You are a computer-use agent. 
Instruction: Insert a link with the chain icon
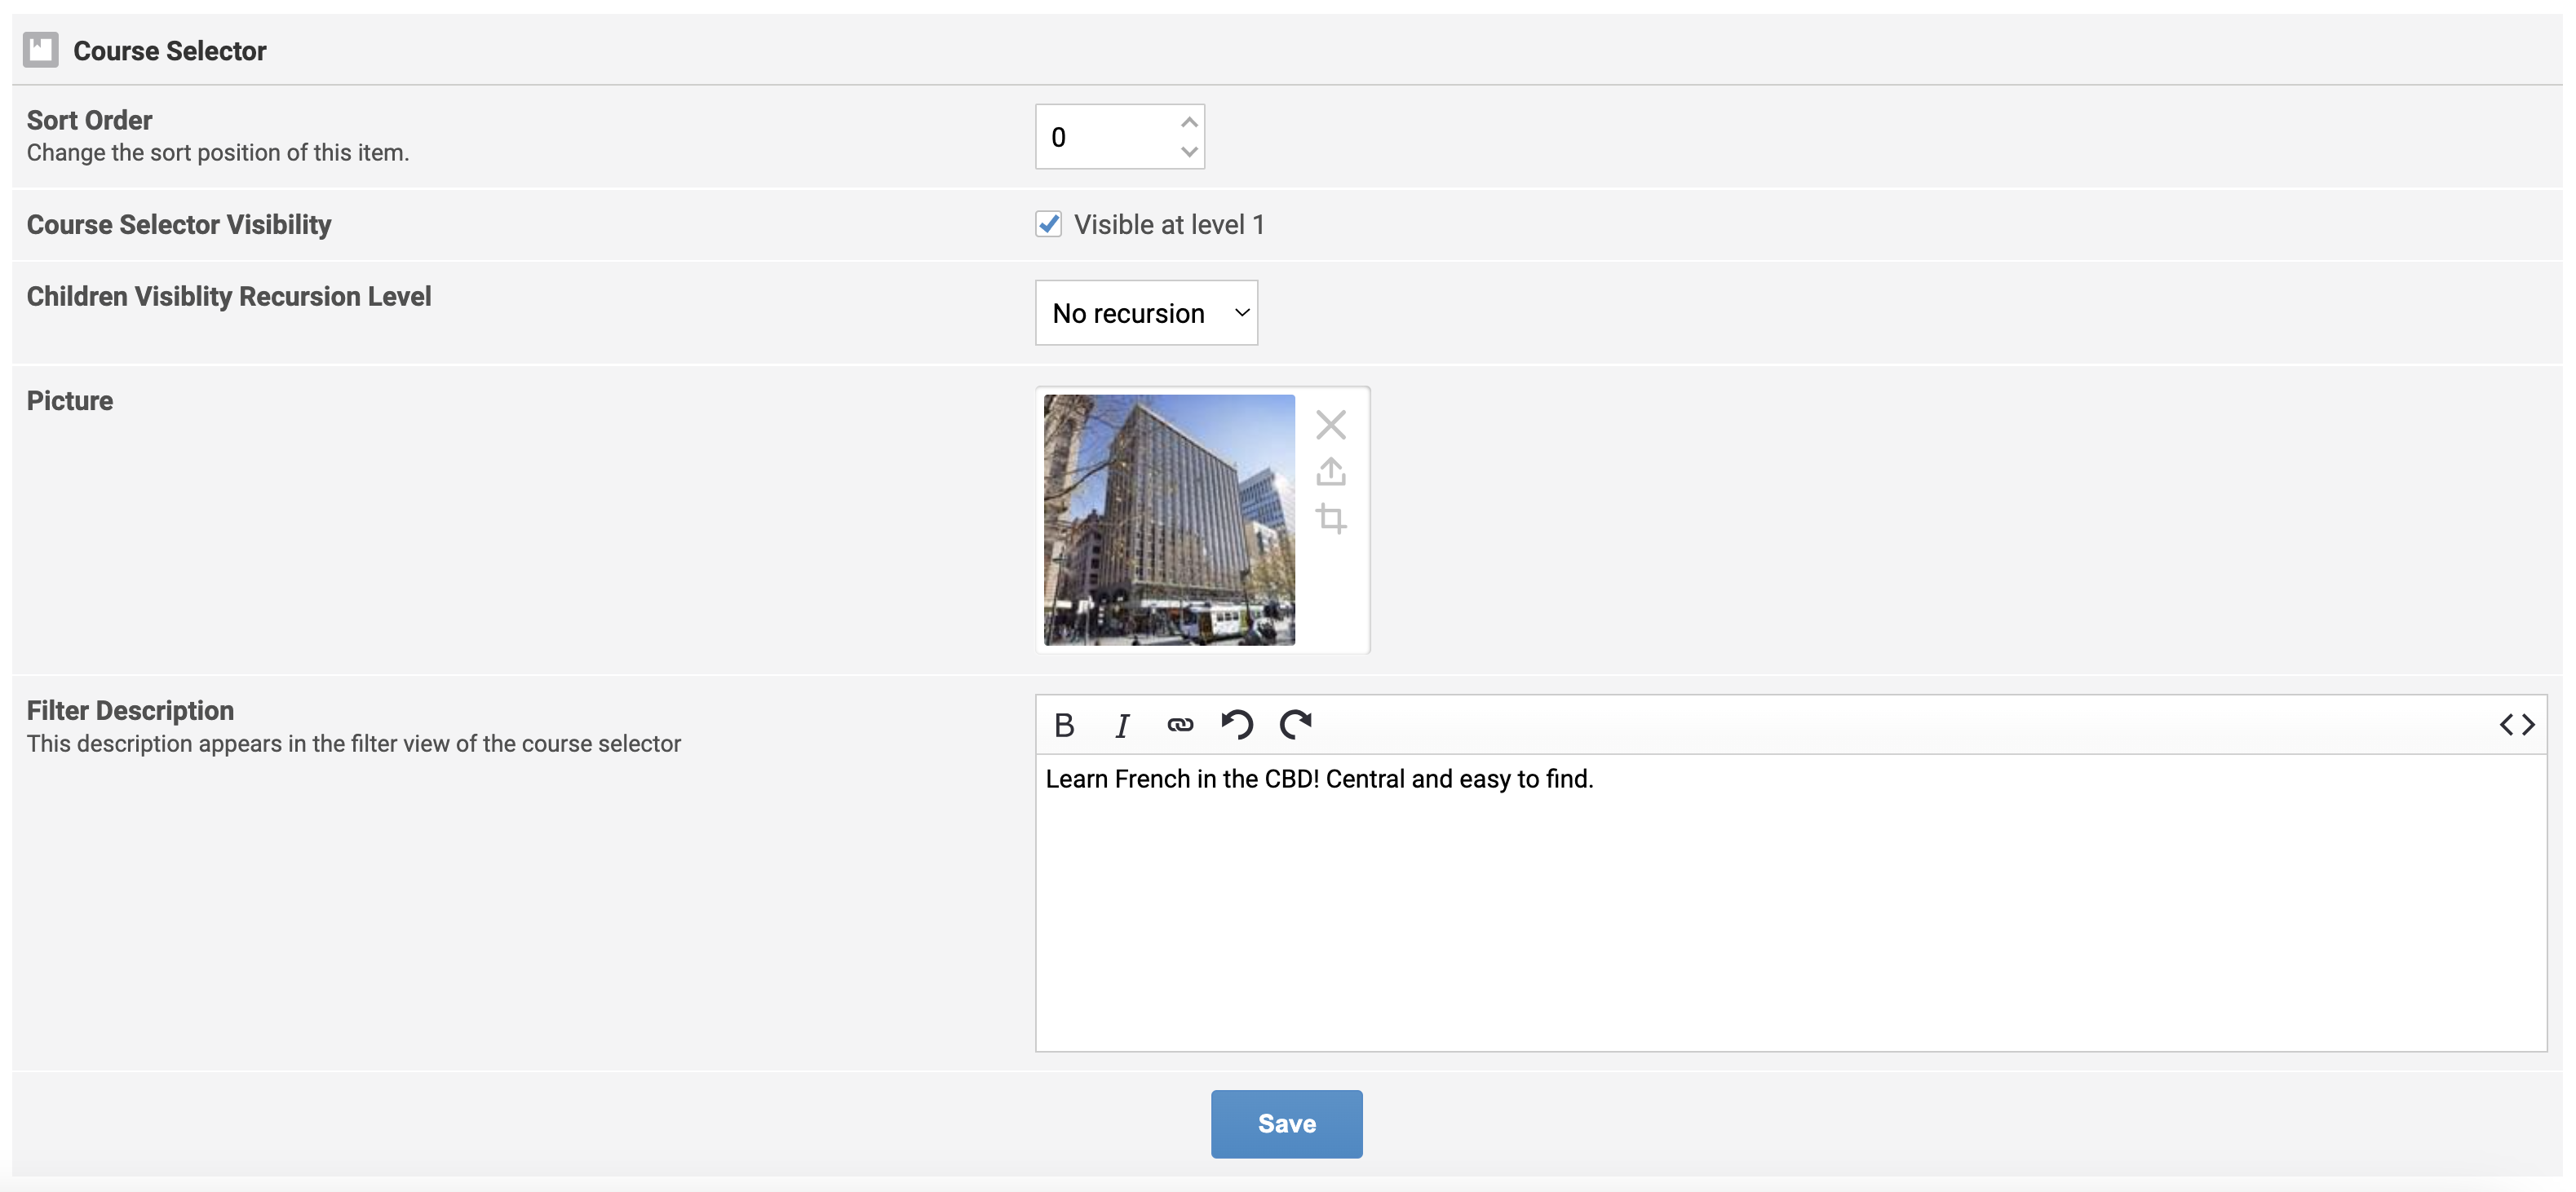[1180, 726]
